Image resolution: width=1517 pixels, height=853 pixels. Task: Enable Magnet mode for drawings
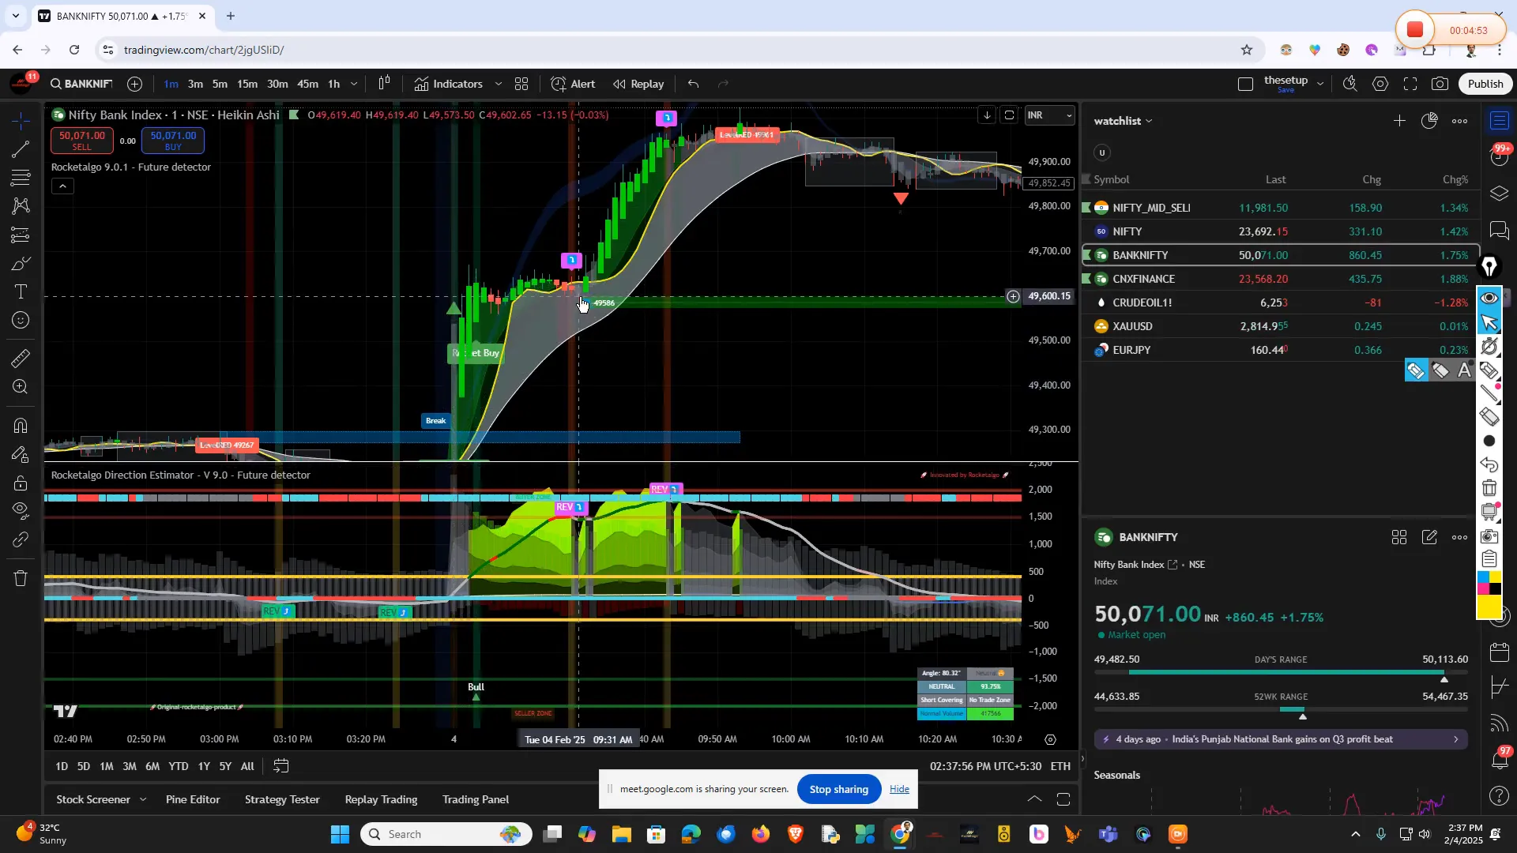click(21, 425)
